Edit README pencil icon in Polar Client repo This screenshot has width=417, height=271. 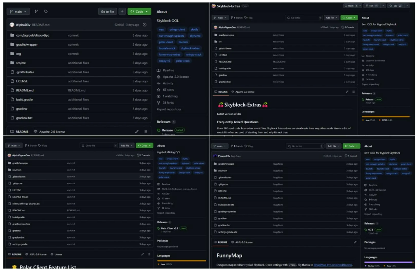[x=143, y=254]
